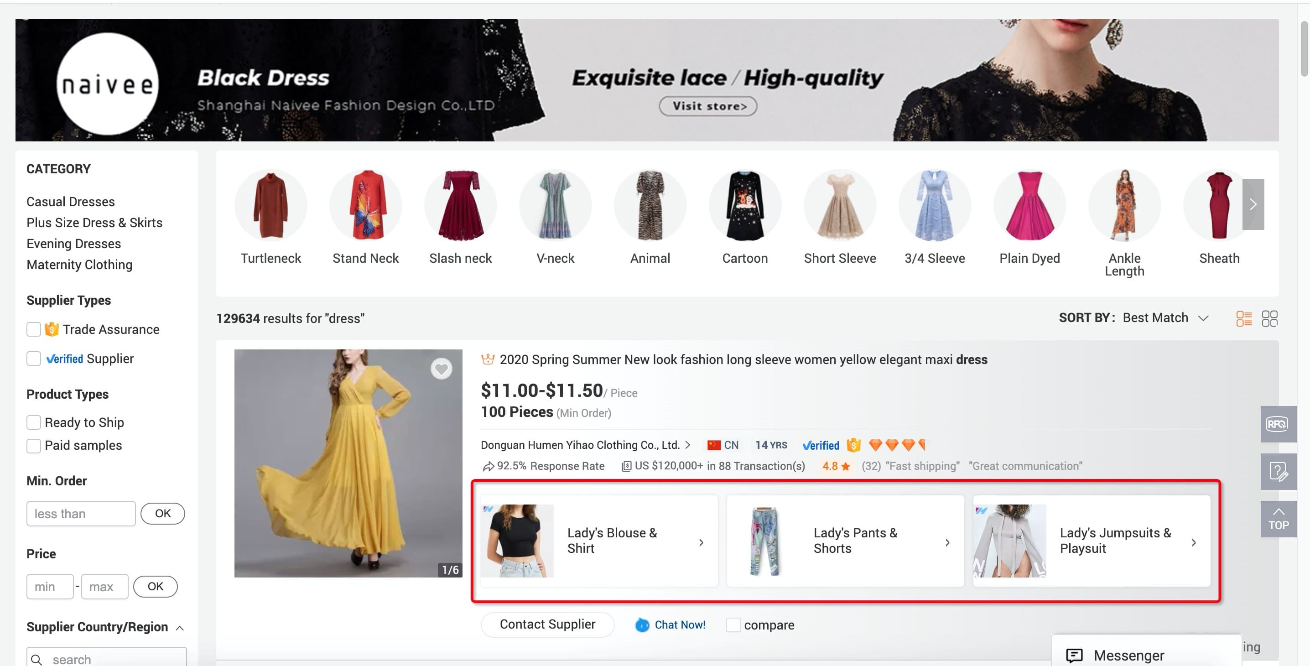Open the Messenger chat icon
This screenshot has height=666, width=1310.
(1074, 655)
